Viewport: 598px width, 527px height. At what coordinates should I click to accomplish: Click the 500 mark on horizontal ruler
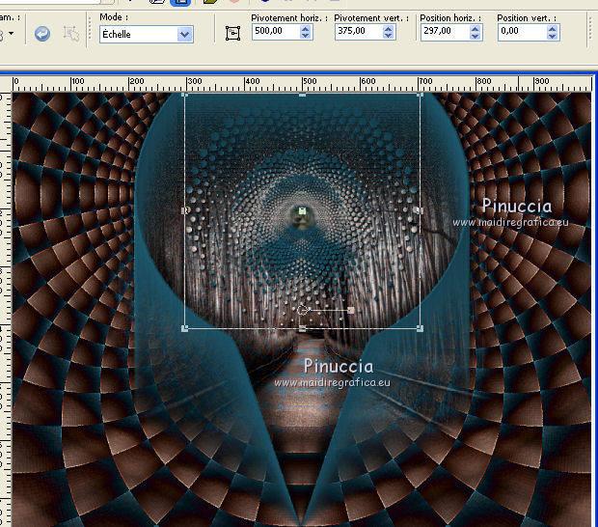(x=310, y=81)
